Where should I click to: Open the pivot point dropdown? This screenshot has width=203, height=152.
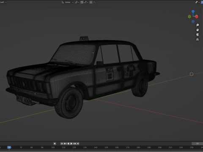click(77, 2)
